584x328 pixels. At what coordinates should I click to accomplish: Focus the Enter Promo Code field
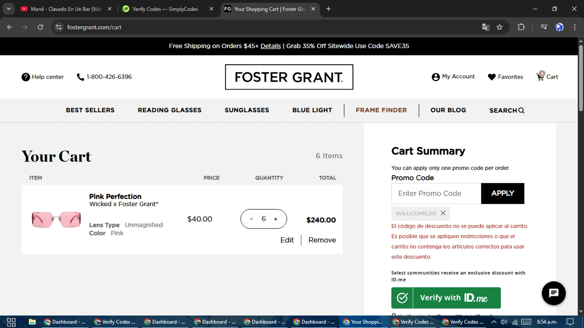click(436, 193)
